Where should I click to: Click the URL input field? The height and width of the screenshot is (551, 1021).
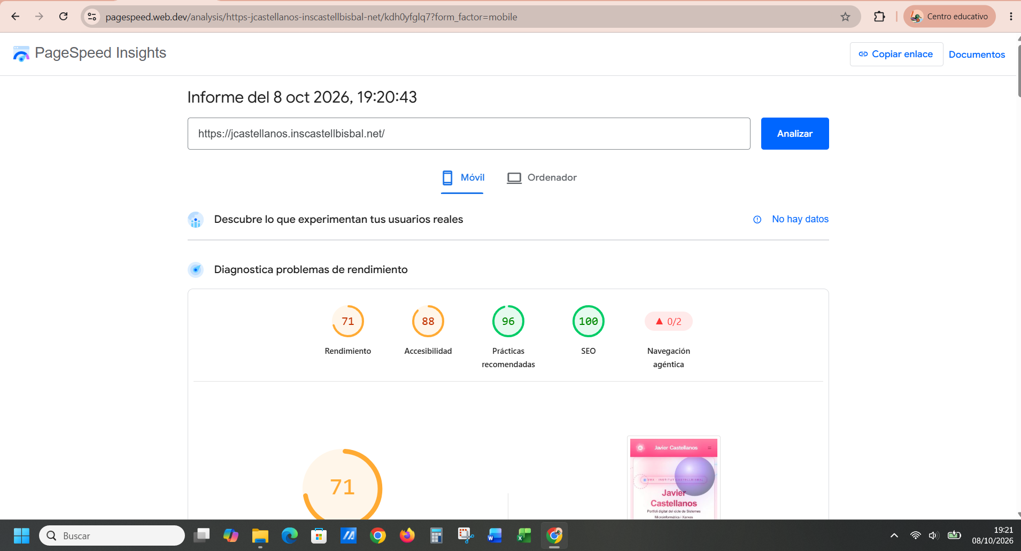[x=469, y=134]
